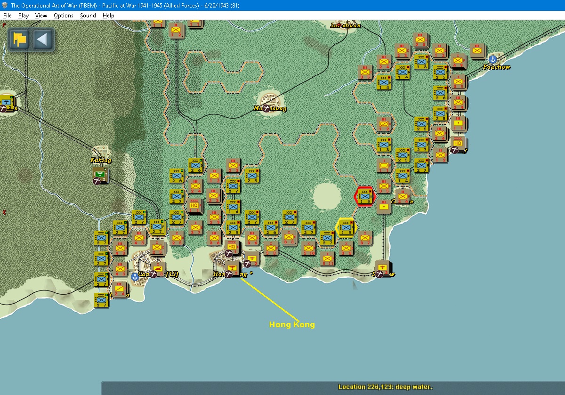Select the red-highlighted Chinese corps 1-5

pos(364,196)
